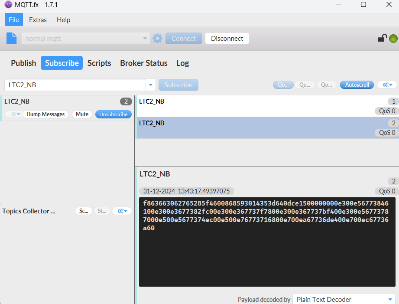Click the hex payload text area
The height and width of the screenshot is (304, 399).
coord(267,242)
